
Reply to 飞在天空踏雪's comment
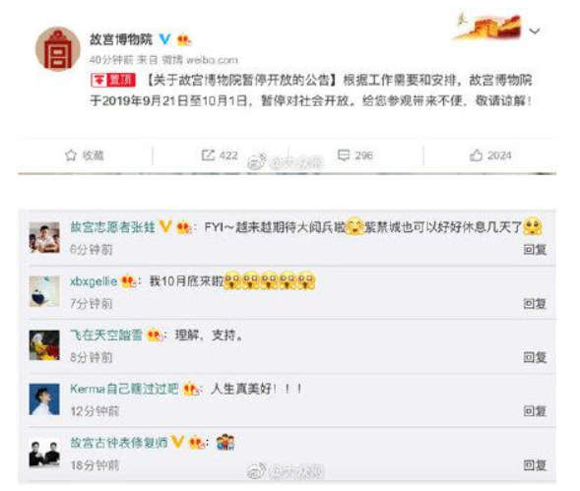coord(535,357)
